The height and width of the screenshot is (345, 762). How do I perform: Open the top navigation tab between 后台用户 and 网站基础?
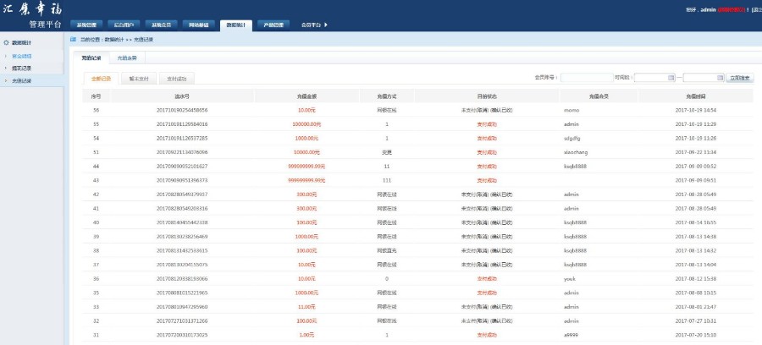click(162, 25)
